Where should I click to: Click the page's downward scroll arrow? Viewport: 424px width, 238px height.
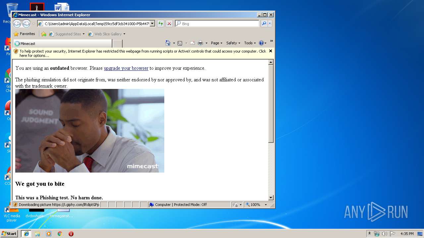point(271,198)
